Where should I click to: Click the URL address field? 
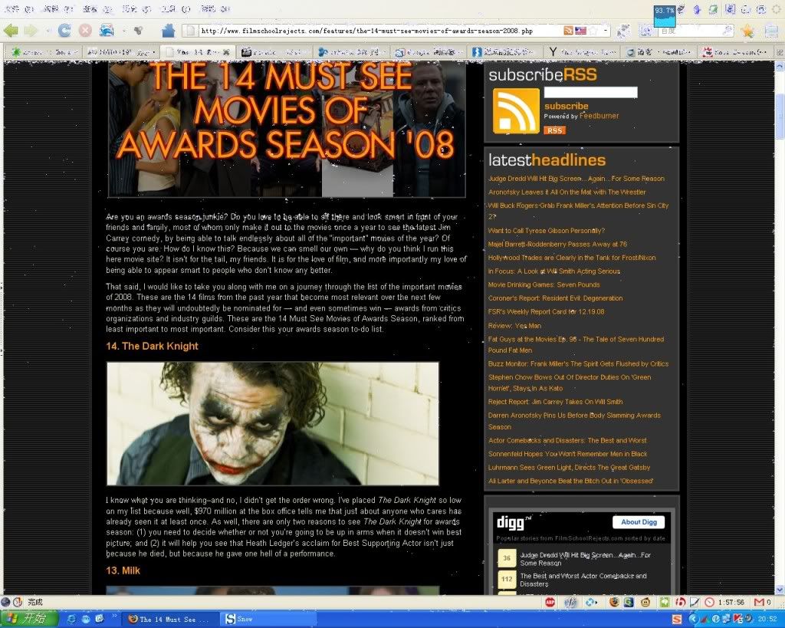(x=380, y=31)
